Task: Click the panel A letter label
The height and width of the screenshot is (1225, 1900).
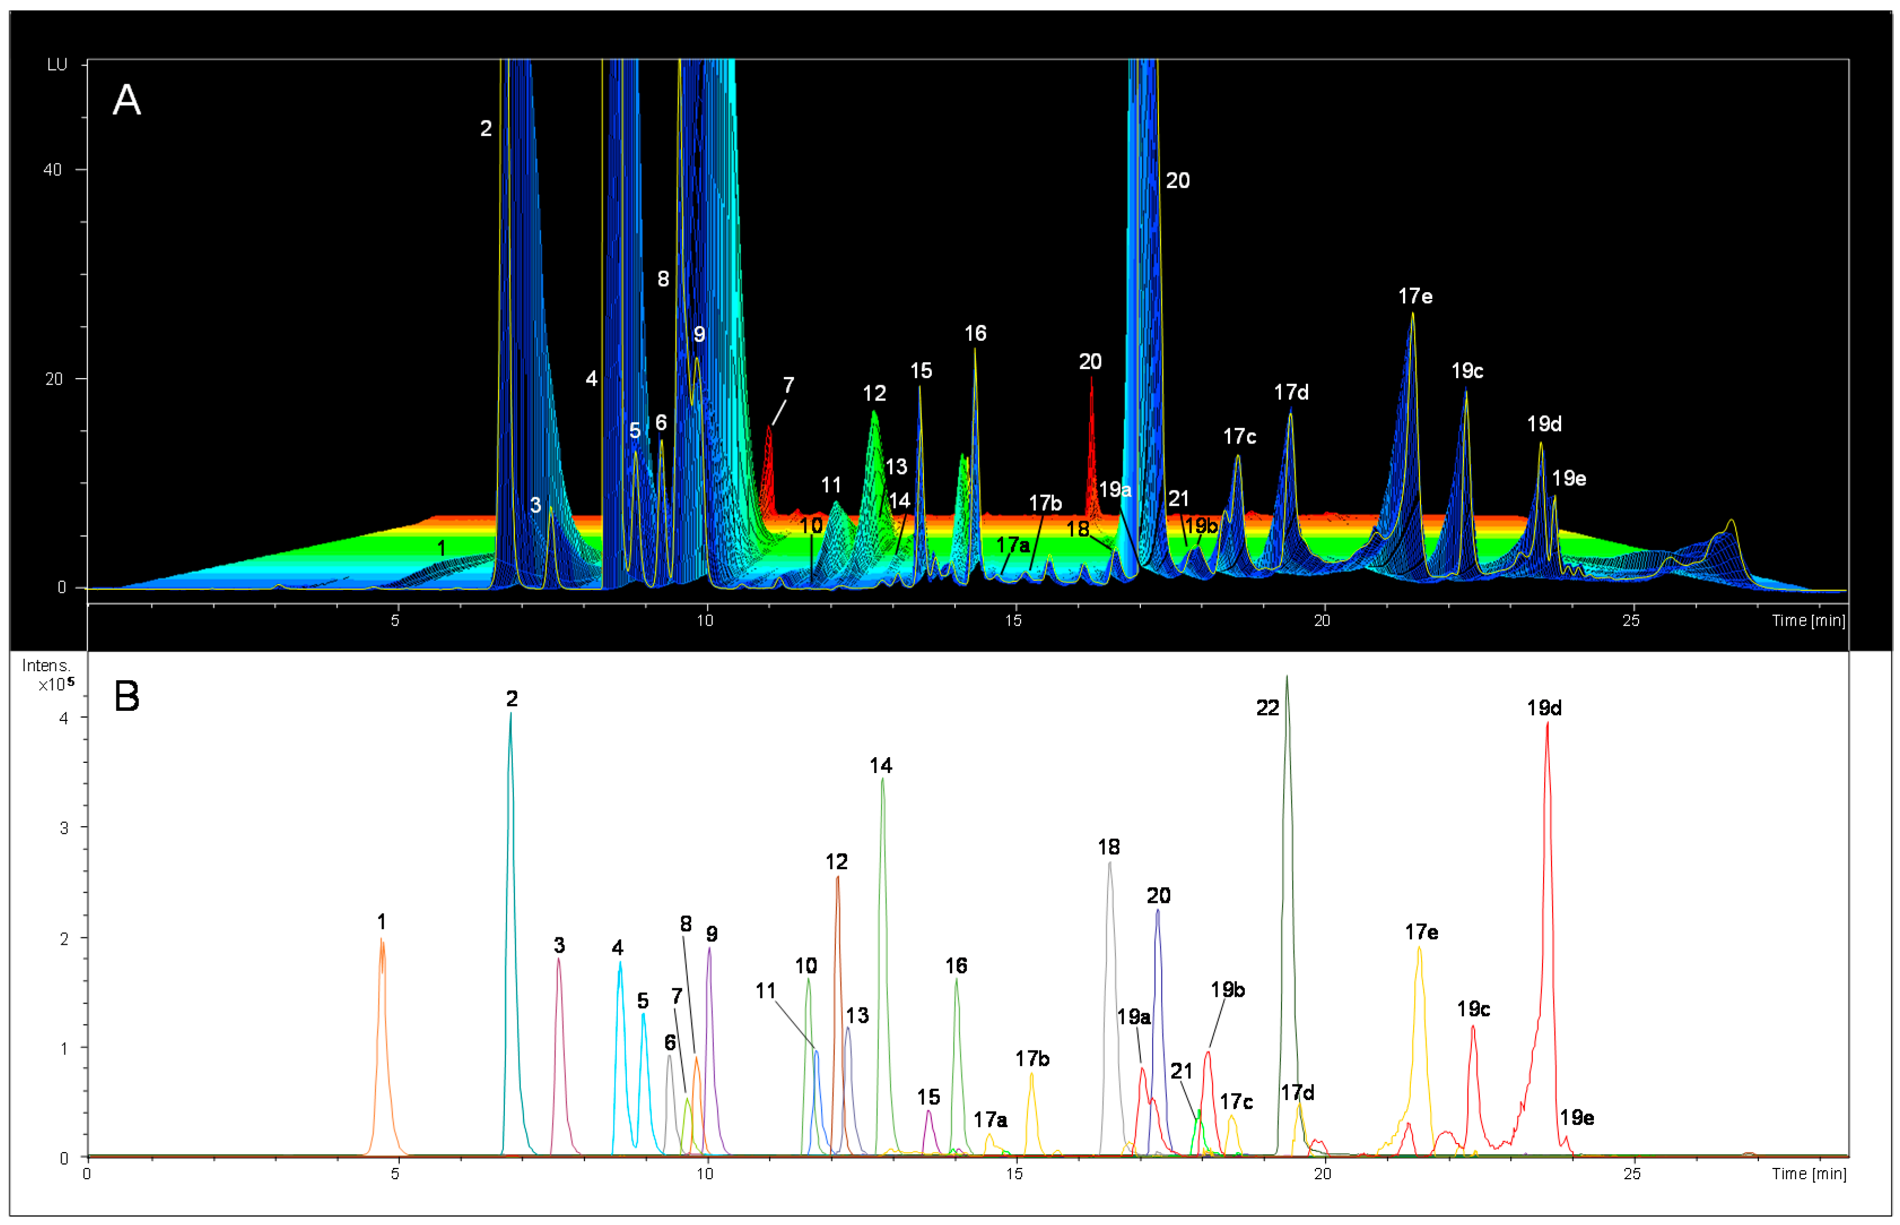Action: (127, 100)
